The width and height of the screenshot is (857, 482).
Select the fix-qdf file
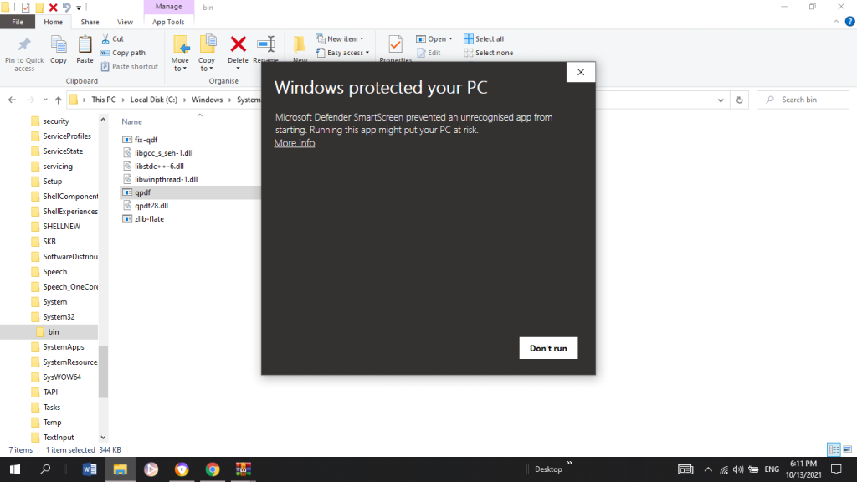(x=146, y=140)
